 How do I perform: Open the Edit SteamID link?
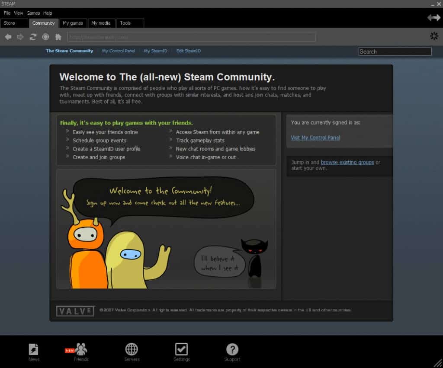click(189, 51)
